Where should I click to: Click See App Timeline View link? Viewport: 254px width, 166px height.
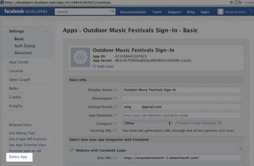[27, 145]
